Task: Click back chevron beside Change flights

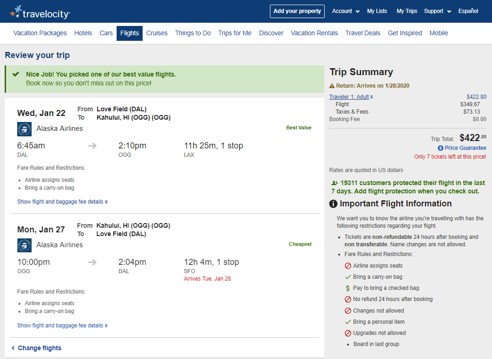Action: (13, 348)
